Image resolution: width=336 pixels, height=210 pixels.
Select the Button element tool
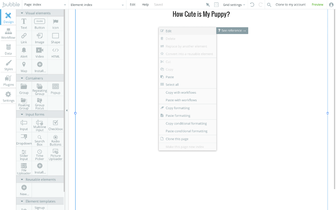pos(39,24)
